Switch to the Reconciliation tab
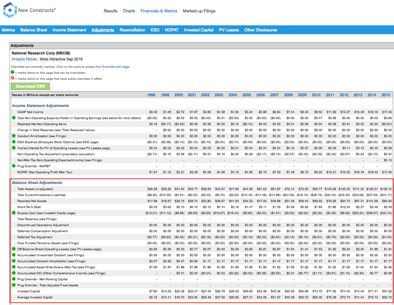This screenshot has height=305, width=394. click(132, 30)
